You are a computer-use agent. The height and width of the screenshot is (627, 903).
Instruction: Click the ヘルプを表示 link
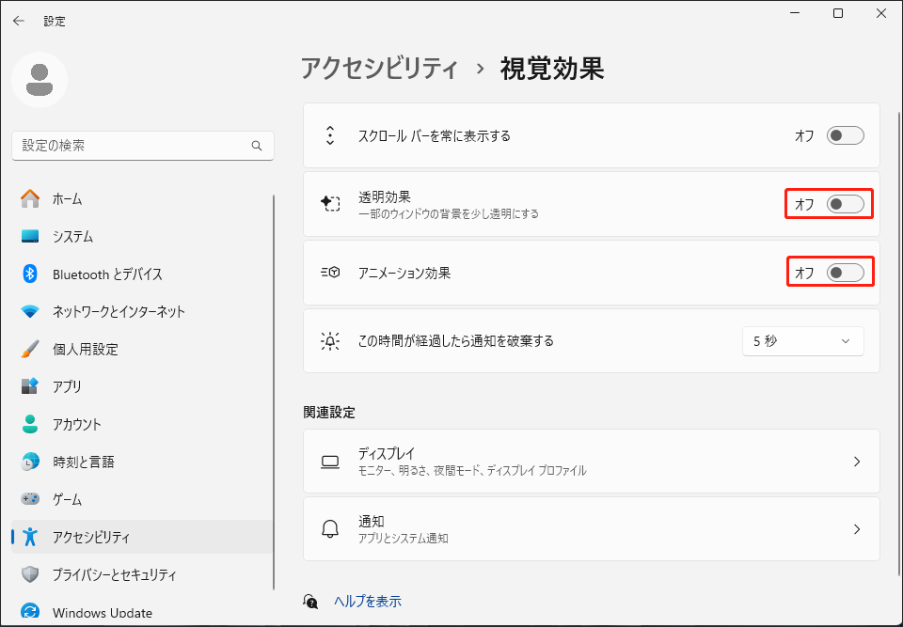pyautogui.click(x=366, y=601)
